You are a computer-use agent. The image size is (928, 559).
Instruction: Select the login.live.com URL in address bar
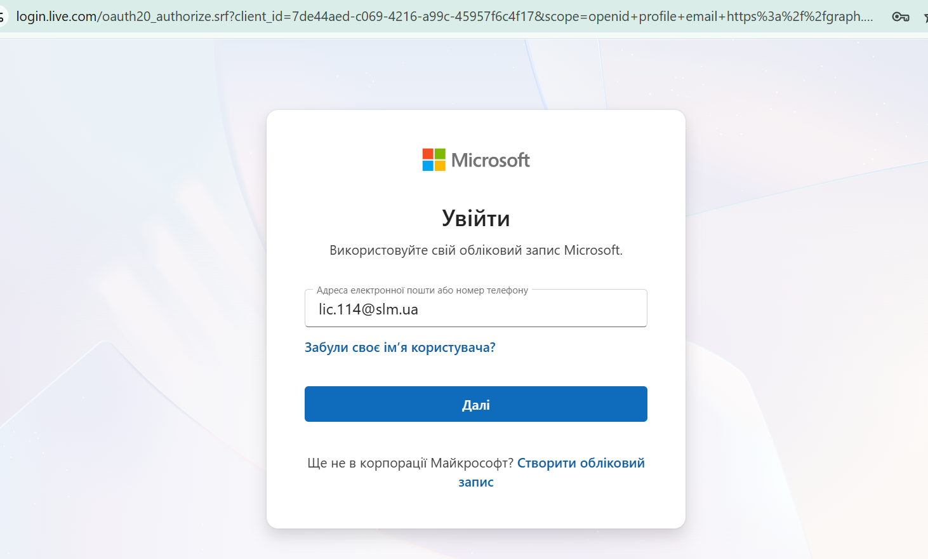coord(444,17)
